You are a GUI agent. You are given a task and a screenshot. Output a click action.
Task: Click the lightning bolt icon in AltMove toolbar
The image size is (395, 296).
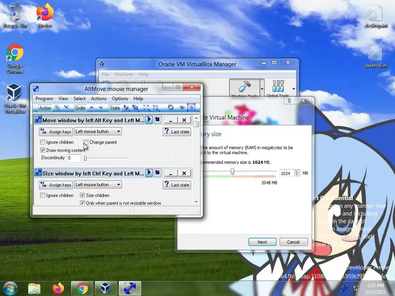(191, 108)
